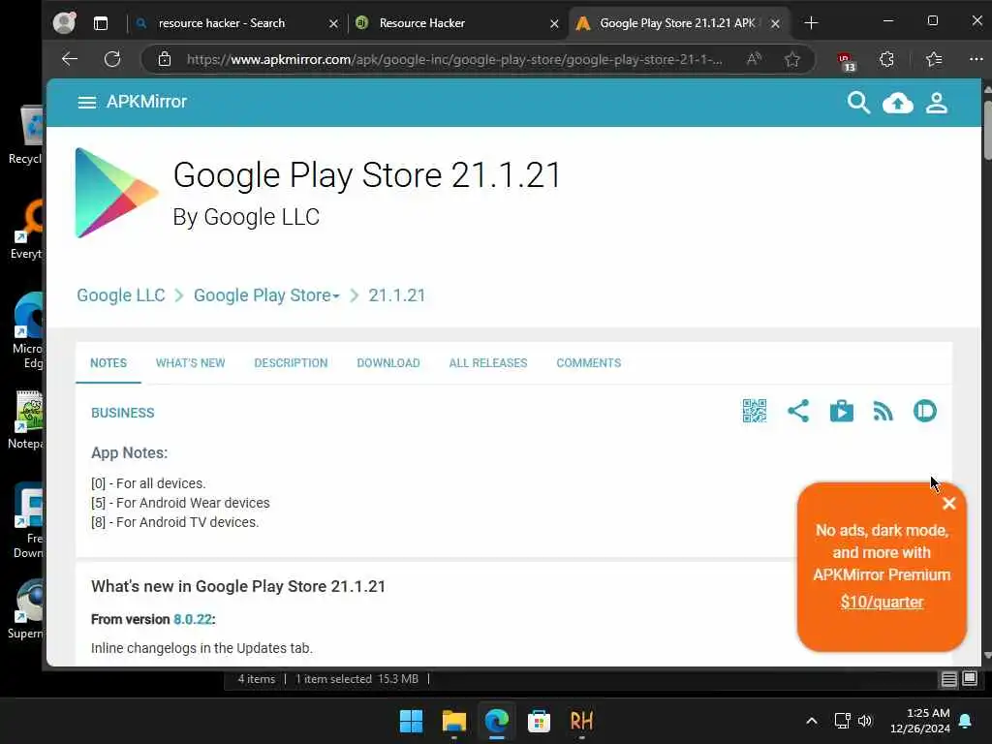Open the 8.0.22 version link
Image resolution: width=992 pixels, height=744 pixels.
click(x=193, y=619)
